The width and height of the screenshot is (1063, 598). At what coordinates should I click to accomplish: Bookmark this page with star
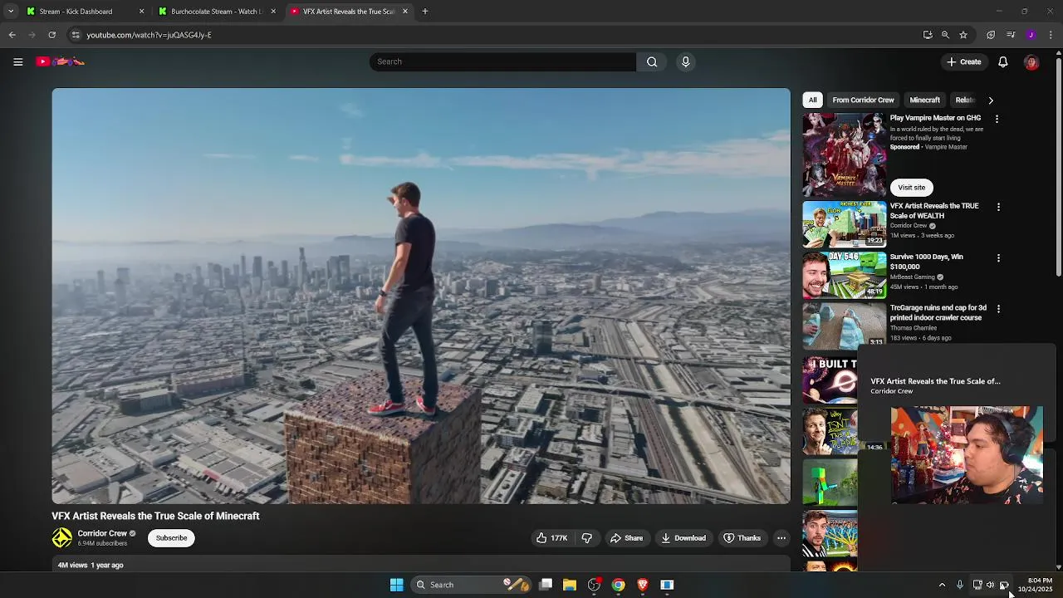tap(963, 35)
